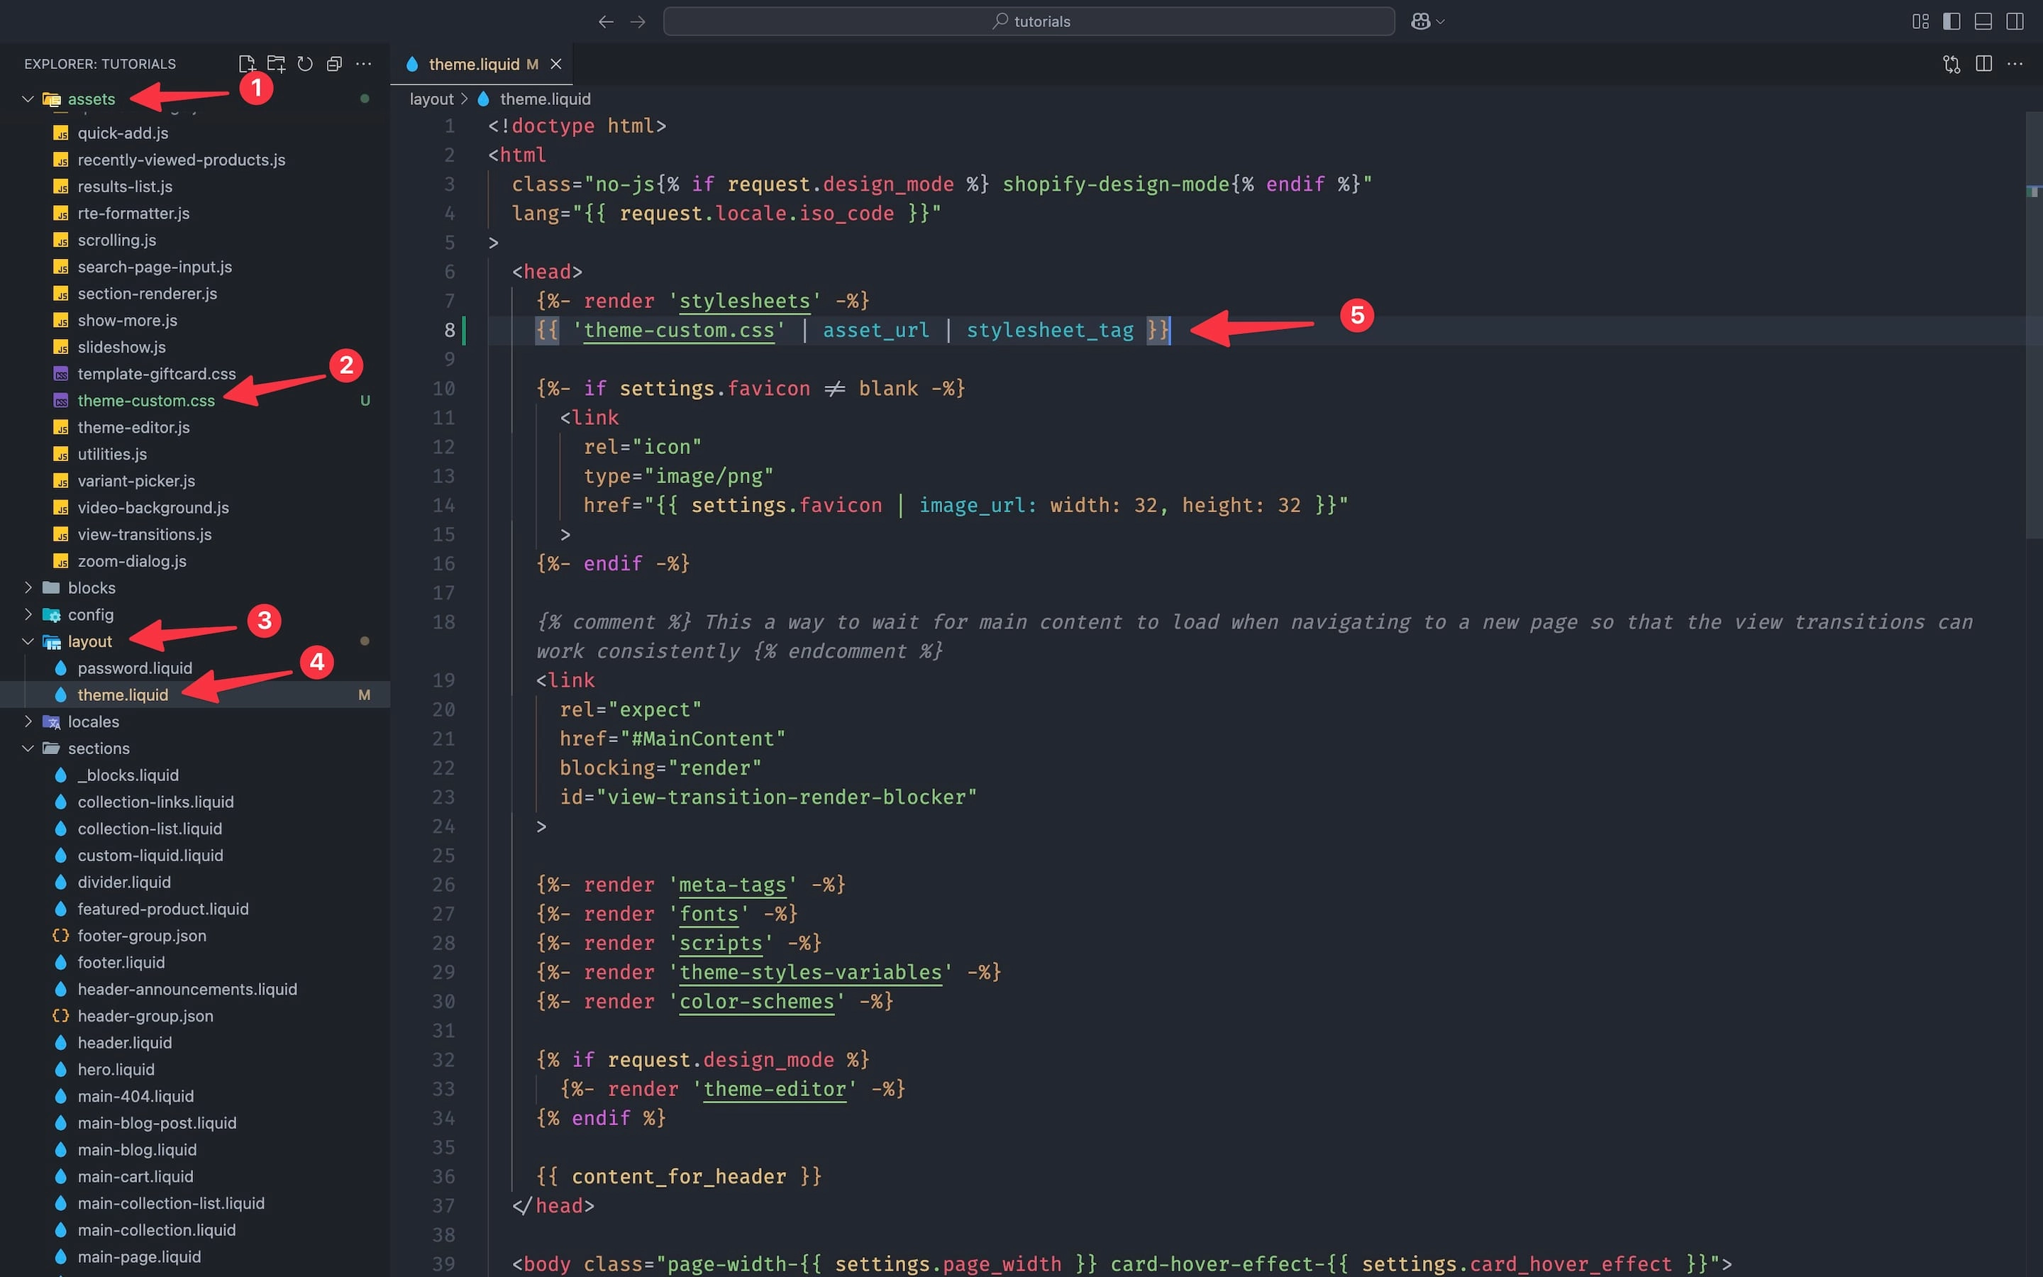Open video-background.js file

153,507
